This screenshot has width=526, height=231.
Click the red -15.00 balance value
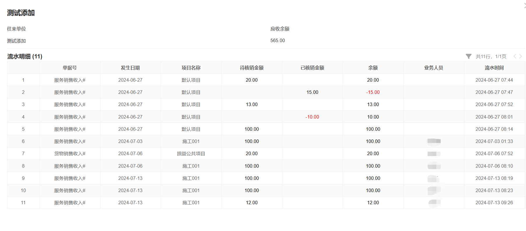(x=373, y=92)
